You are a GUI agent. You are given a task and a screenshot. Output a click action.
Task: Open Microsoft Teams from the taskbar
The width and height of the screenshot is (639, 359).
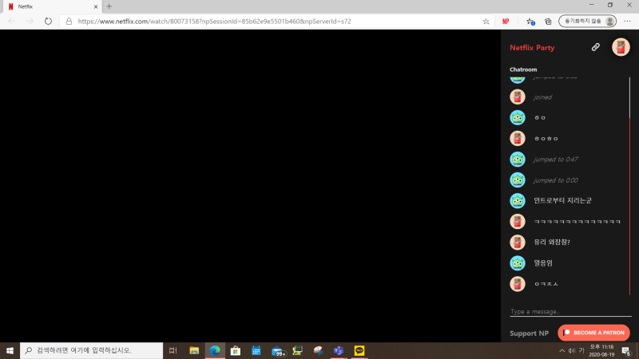pyautogui.click(x=338, y=350)
